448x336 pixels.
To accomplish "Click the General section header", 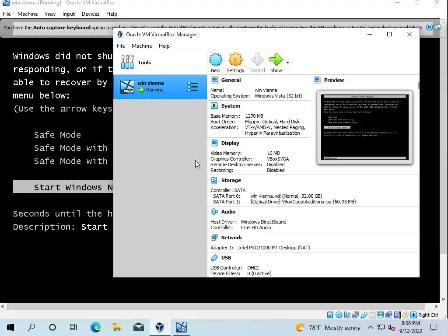I will coord(231,80).
